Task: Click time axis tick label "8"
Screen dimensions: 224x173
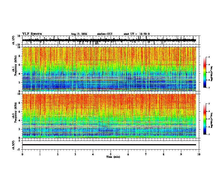Action: click(163, 154)
